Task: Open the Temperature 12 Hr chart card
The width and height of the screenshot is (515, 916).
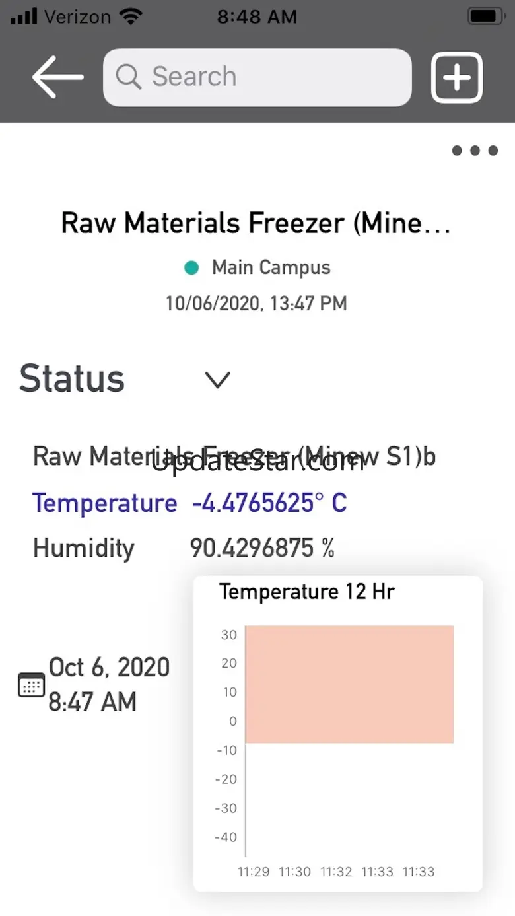Action: click(338, 734)
